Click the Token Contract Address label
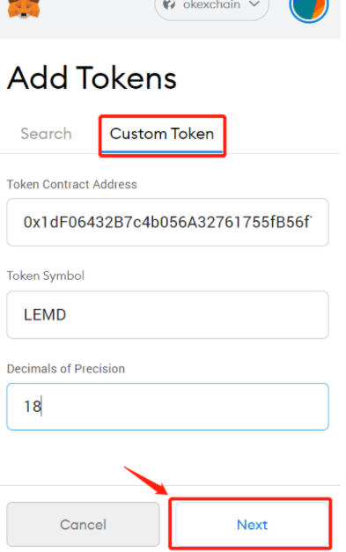 click(x=72, y=185)
